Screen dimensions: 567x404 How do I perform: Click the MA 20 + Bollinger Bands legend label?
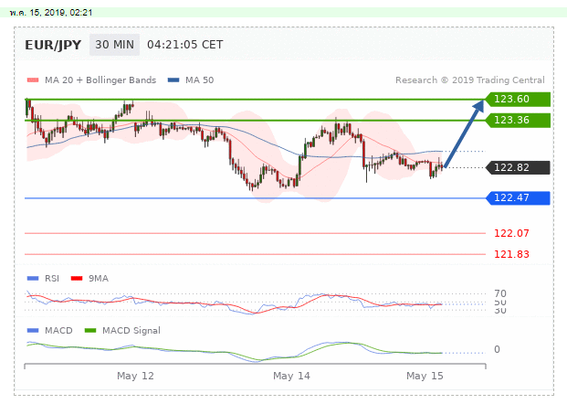click(100, 80)
